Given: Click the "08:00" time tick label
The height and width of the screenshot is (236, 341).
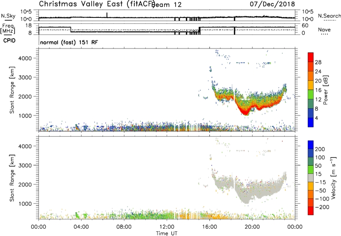Looking at the screenshot, I should coord(124,227).
